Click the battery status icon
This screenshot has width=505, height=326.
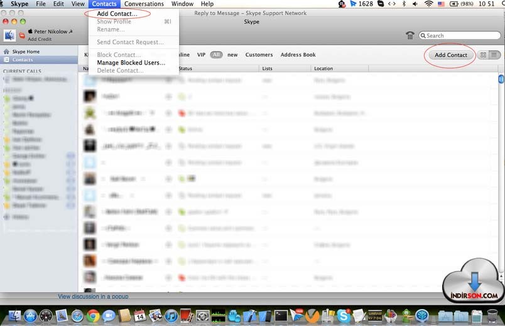point(453,4)
